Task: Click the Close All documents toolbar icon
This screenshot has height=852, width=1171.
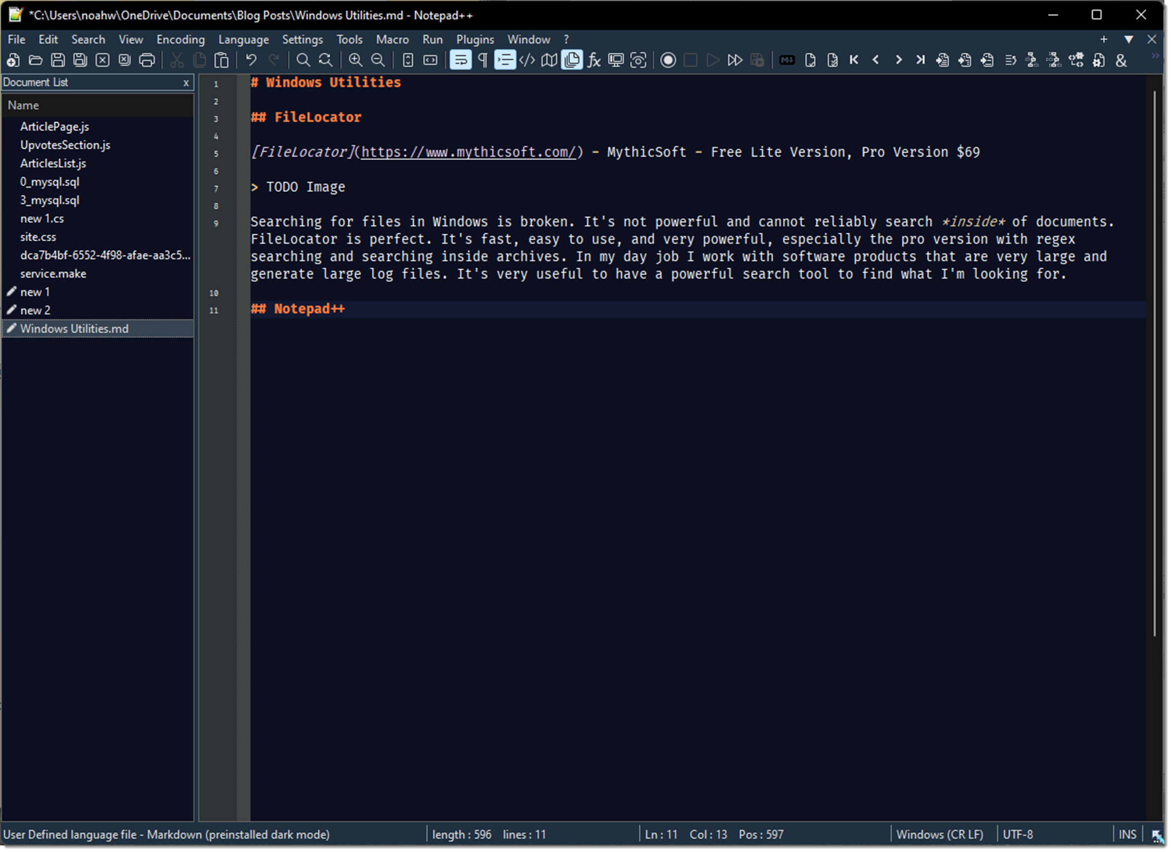Action: pyautogui.click(x=125, y=60)
